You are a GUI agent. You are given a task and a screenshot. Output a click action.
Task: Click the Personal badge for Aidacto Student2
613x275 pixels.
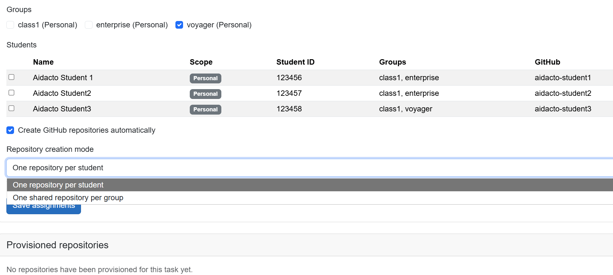(x=205, y=94)
